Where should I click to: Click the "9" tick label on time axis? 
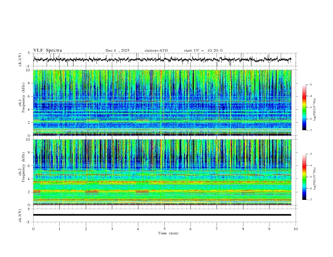point(269,229)
